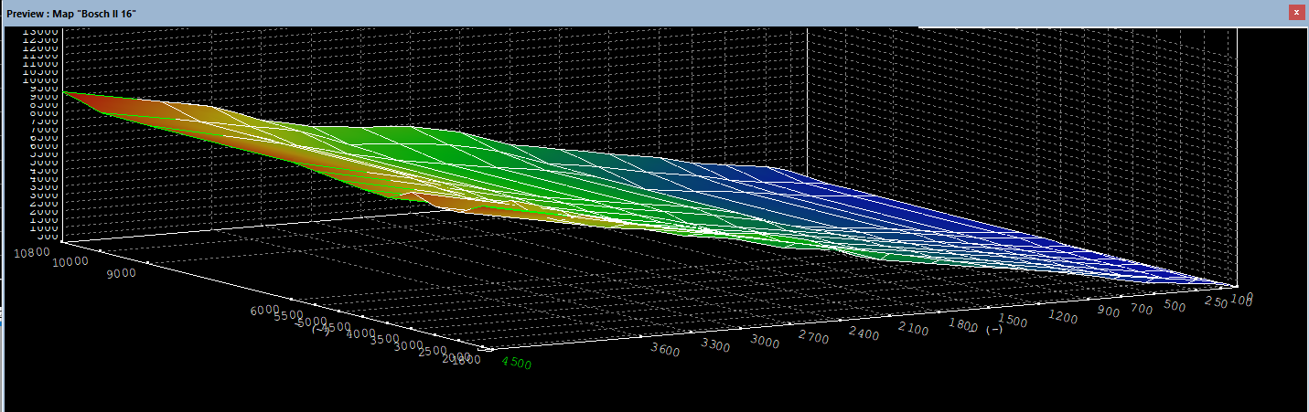The height and width of the screenshot is (412, 1309).
Task: Click the 2400 axis tick label
Action: pos(863,334)
